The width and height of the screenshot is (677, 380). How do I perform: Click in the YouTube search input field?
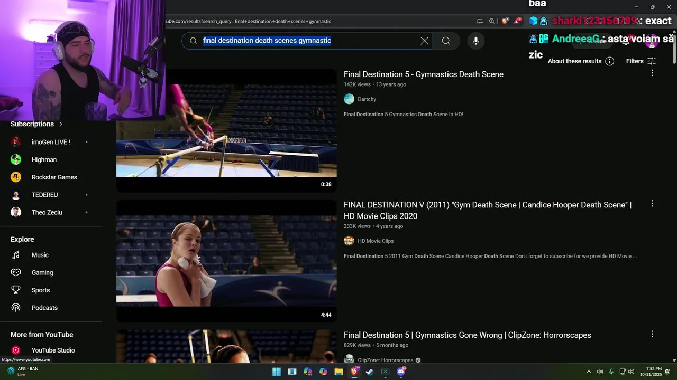[307, 41]
